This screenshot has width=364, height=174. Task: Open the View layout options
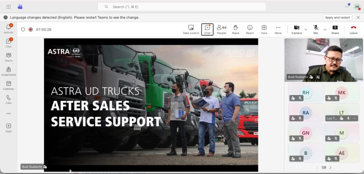pyautogui.click(x=264, y=30)
